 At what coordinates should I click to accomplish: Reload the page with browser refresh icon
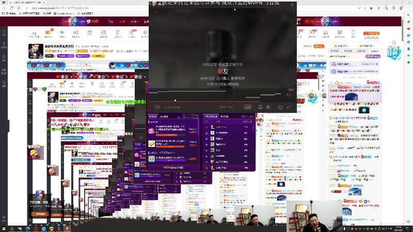[x=11, y=8]
